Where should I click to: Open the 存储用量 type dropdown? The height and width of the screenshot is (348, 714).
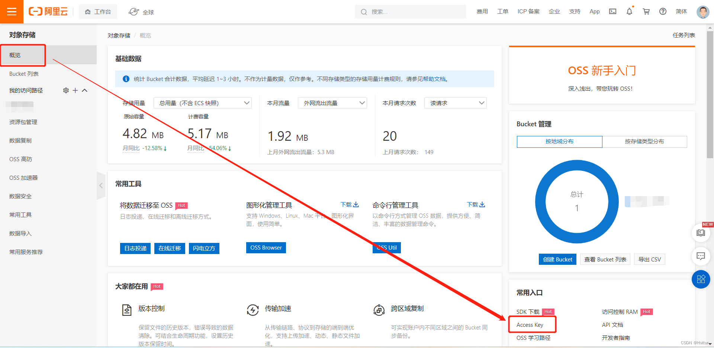click(203, 103)
